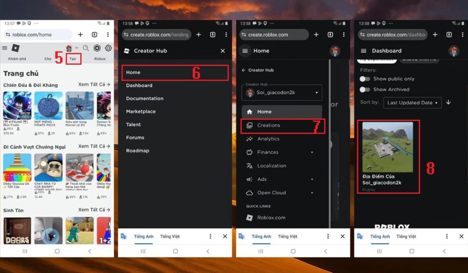View all Sinh Tồn games

click(x=94, y=210)
